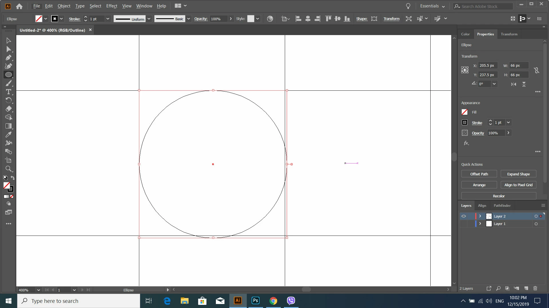Select the Eyedropper tool
This screenshot has height=308, width=549.
(x=8, y=135)
